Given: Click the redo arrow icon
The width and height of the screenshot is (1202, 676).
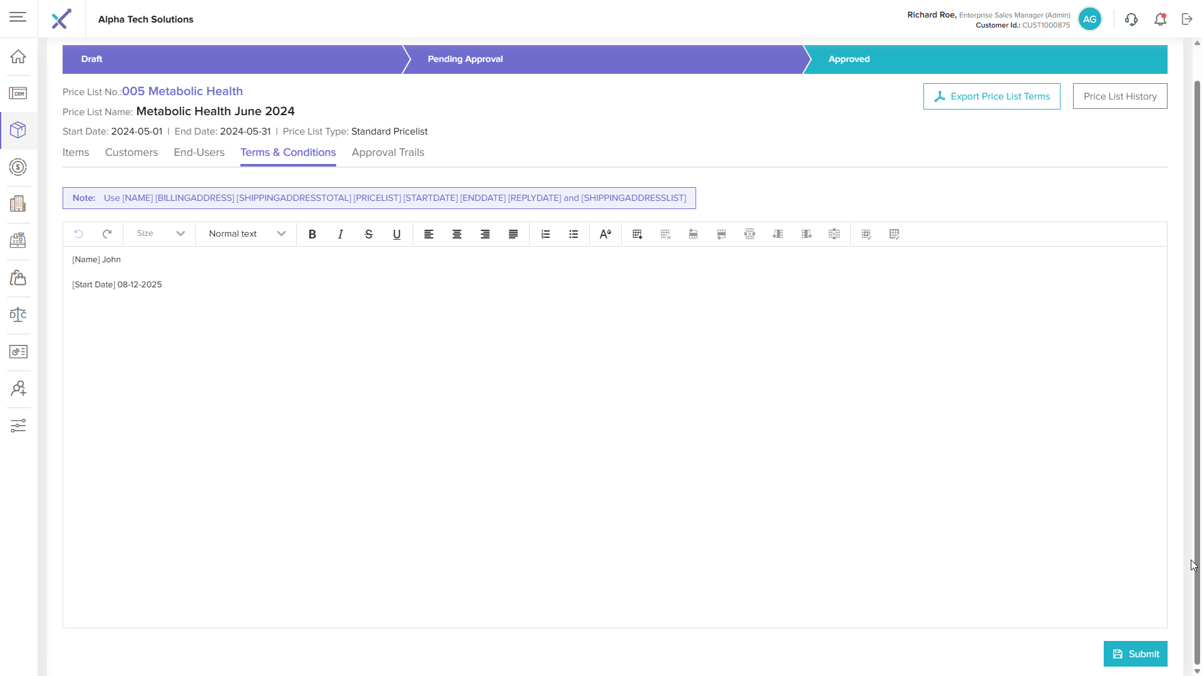Looking at the screenshot, I should pos(107,233).
